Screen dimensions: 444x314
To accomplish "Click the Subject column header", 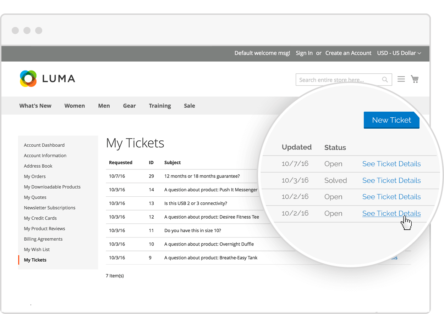I will tap(172, 163).
